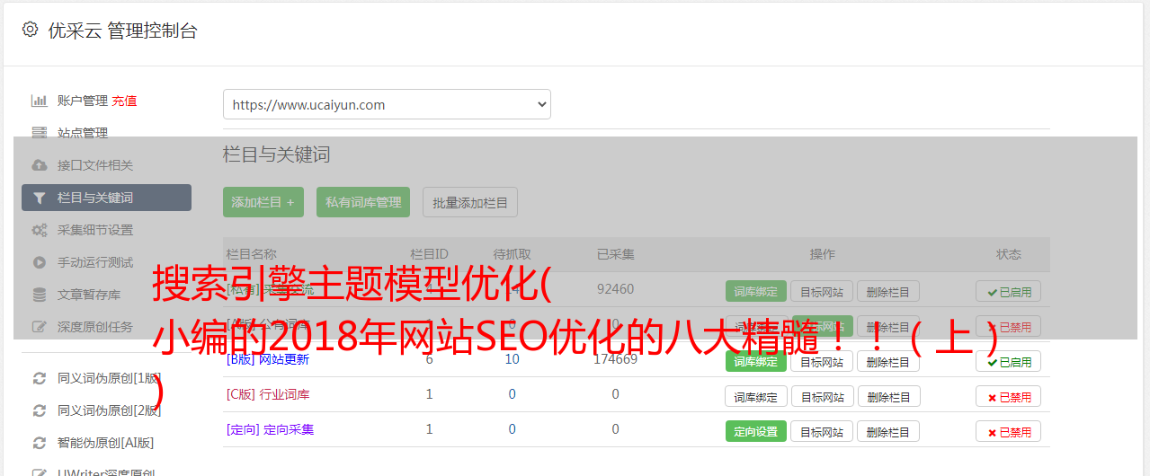Click the refresh icon for 智能伪原创[AI版]
The image size is (1150, 476).
tap(39, 443)
